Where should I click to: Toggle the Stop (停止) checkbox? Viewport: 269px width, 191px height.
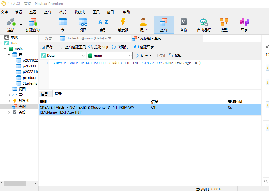156,56
